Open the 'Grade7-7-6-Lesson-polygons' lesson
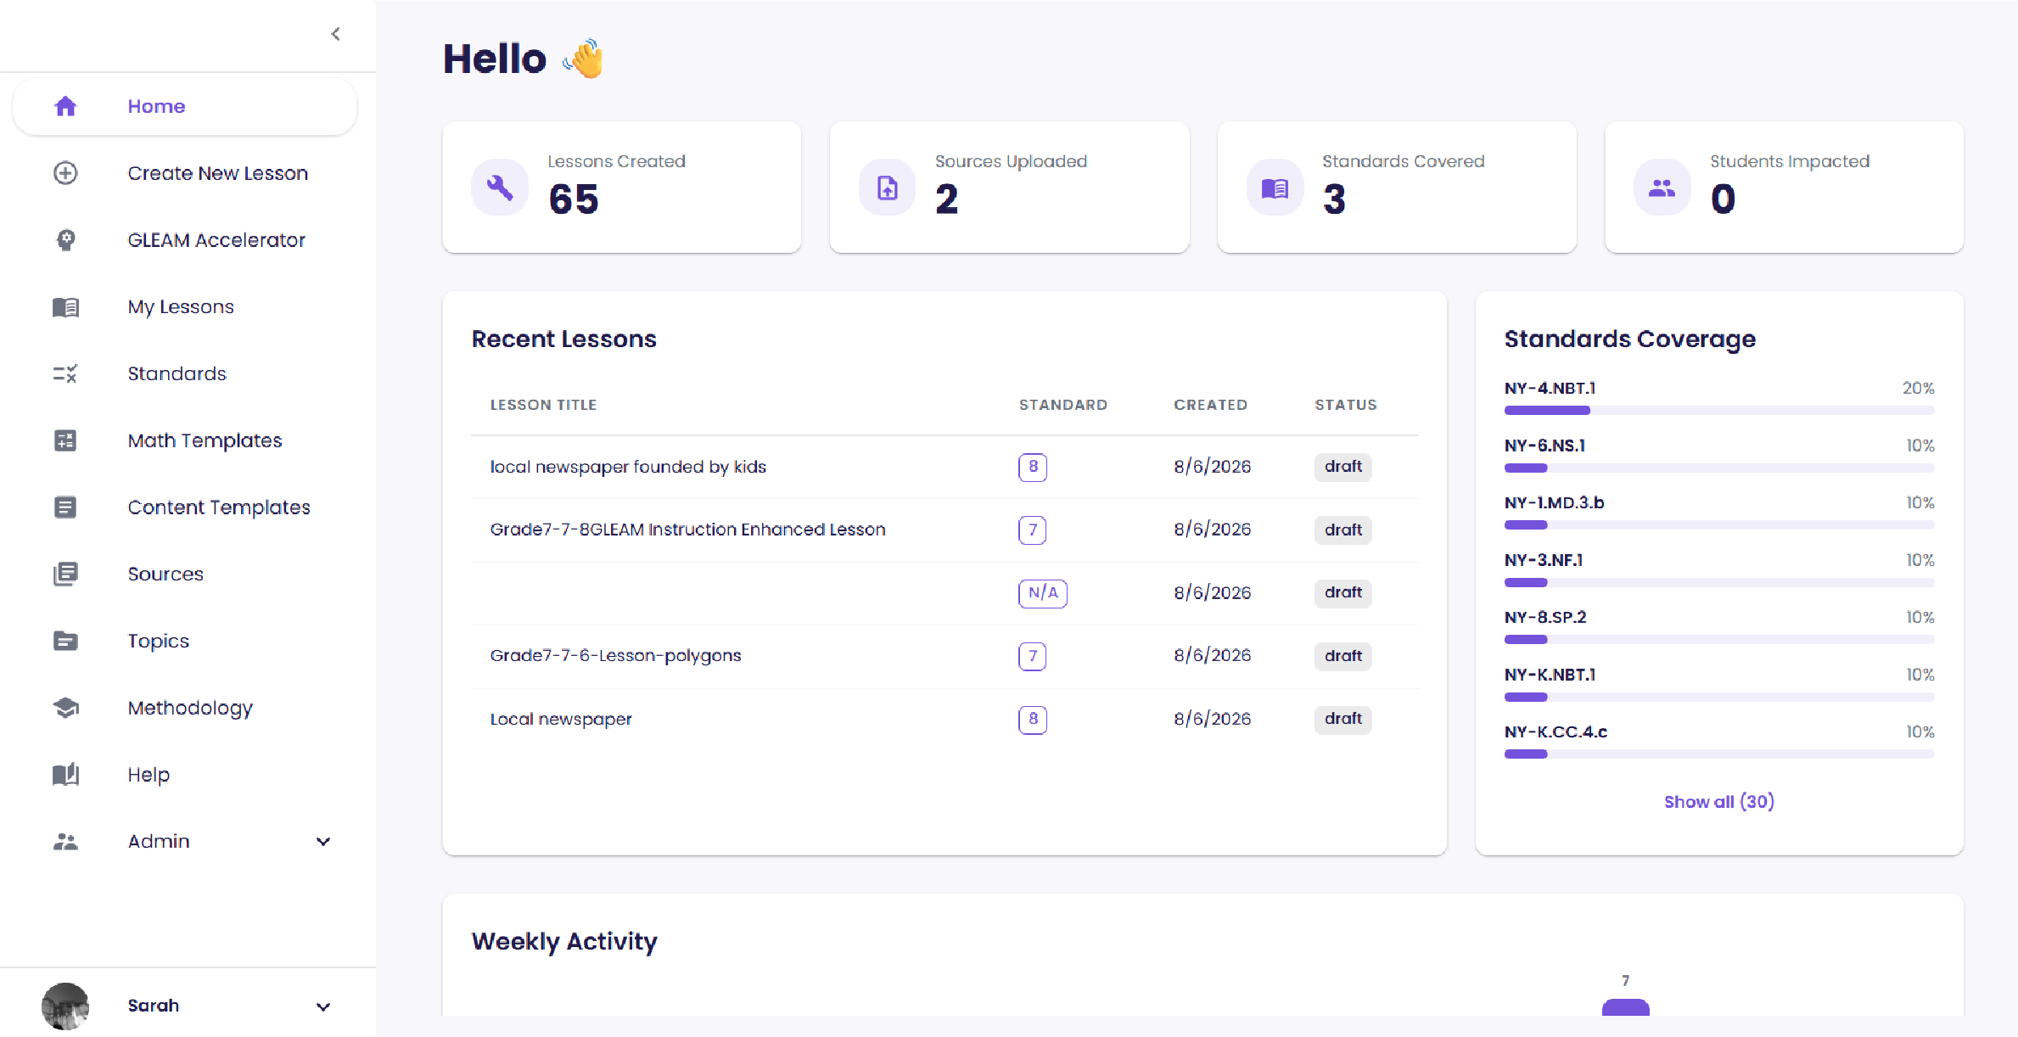The width and height of the screenshot is (2018, 1037). click(x=615, y=656)
